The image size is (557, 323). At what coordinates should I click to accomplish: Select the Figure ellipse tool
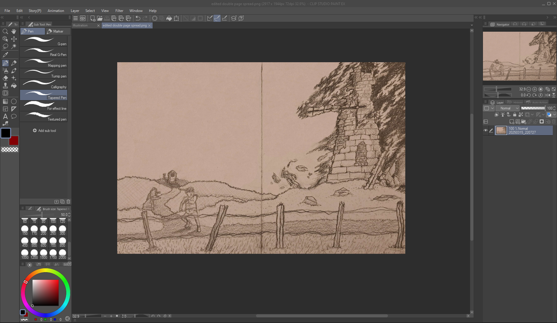[14, 102]
